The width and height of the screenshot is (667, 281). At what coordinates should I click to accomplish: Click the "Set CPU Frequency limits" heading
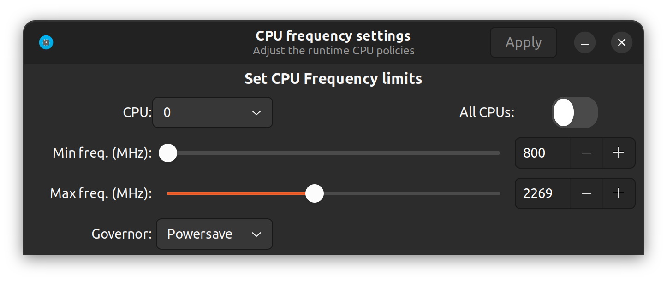(333, 79)
